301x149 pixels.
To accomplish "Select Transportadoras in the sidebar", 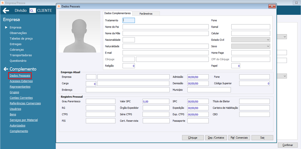I will point(21,55).
